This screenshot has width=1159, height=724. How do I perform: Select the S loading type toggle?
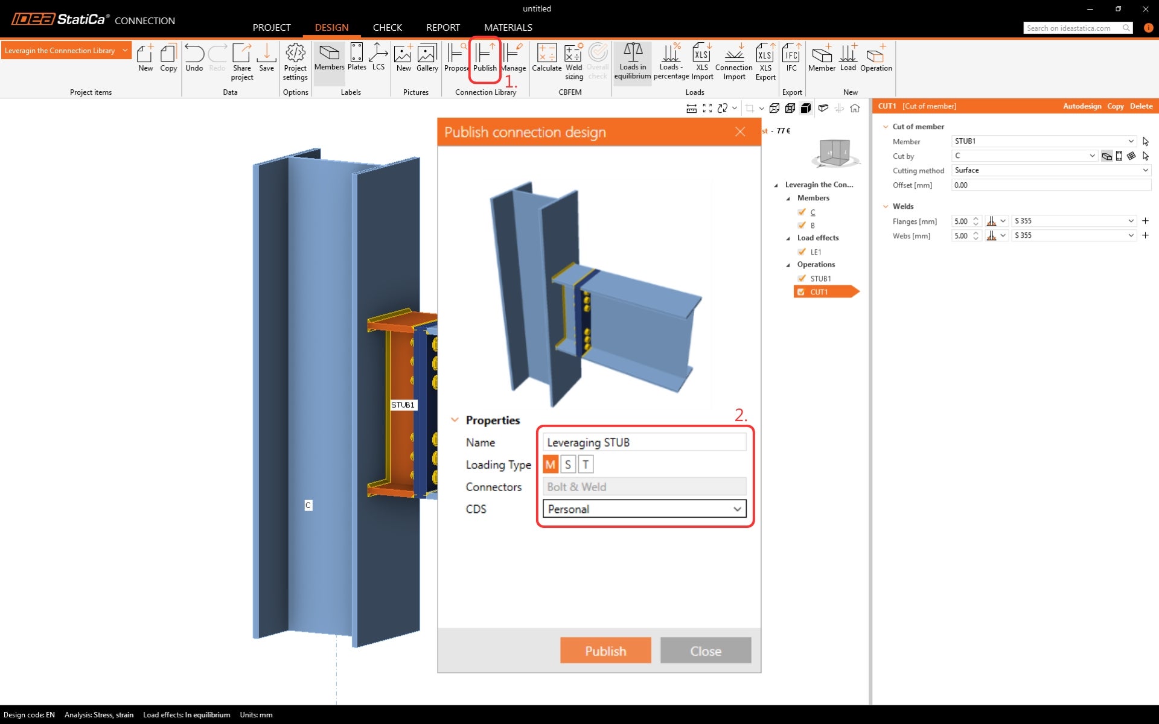tap(567, 465)
